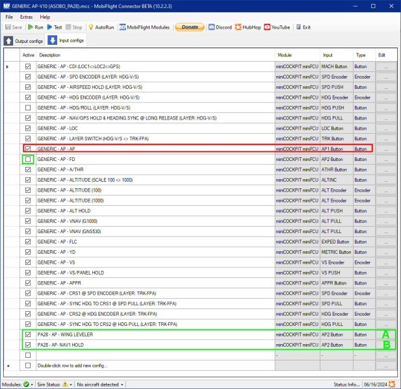Toggle Active checkbox for GENERIC - AP - AP
401x389 pixels.
28,149
